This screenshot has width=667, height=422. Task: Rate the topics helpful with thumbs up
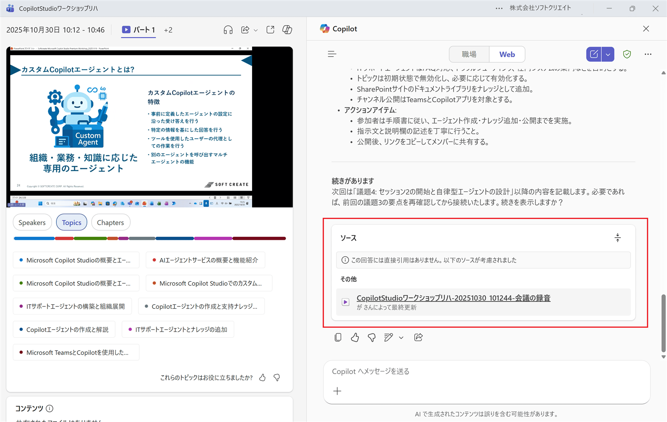(x=262, y=377)
